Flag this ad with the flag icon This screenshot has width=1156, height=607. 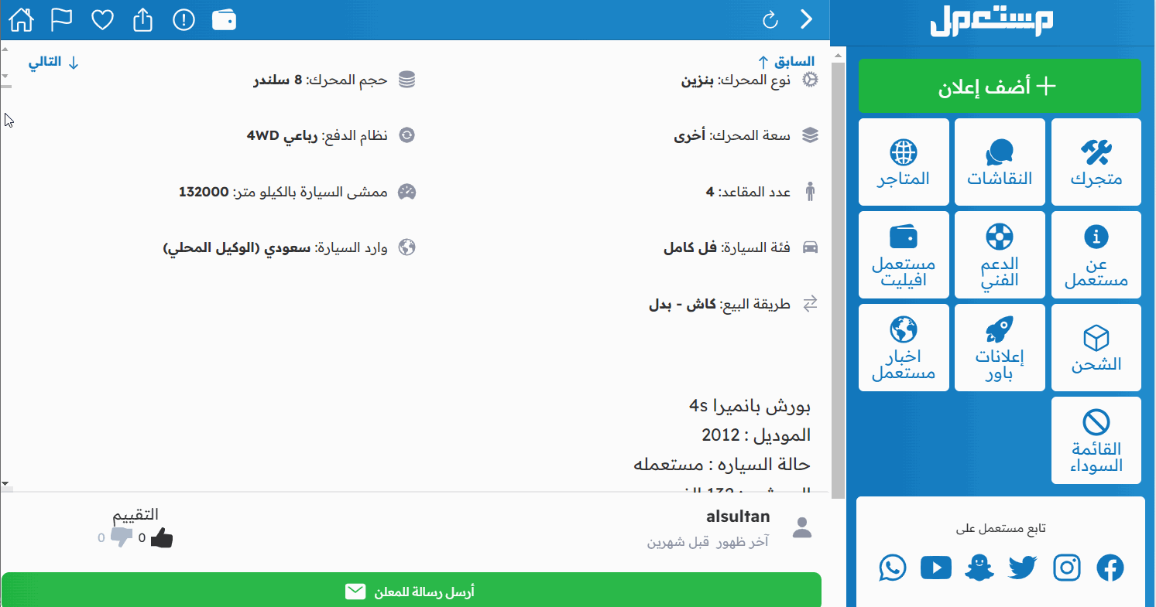[x=61, y=19]
